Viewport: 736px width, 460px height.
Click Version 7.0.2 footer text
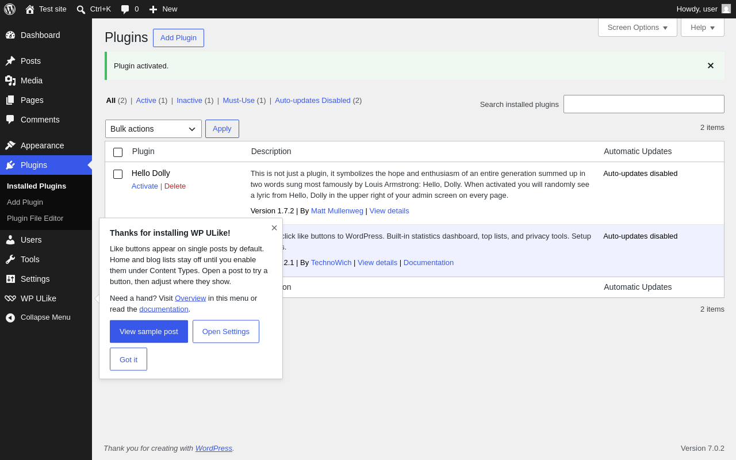coord(703,448)
